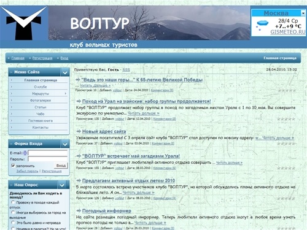
Task: Go to Главная in the top navigation
Action: 18,58
